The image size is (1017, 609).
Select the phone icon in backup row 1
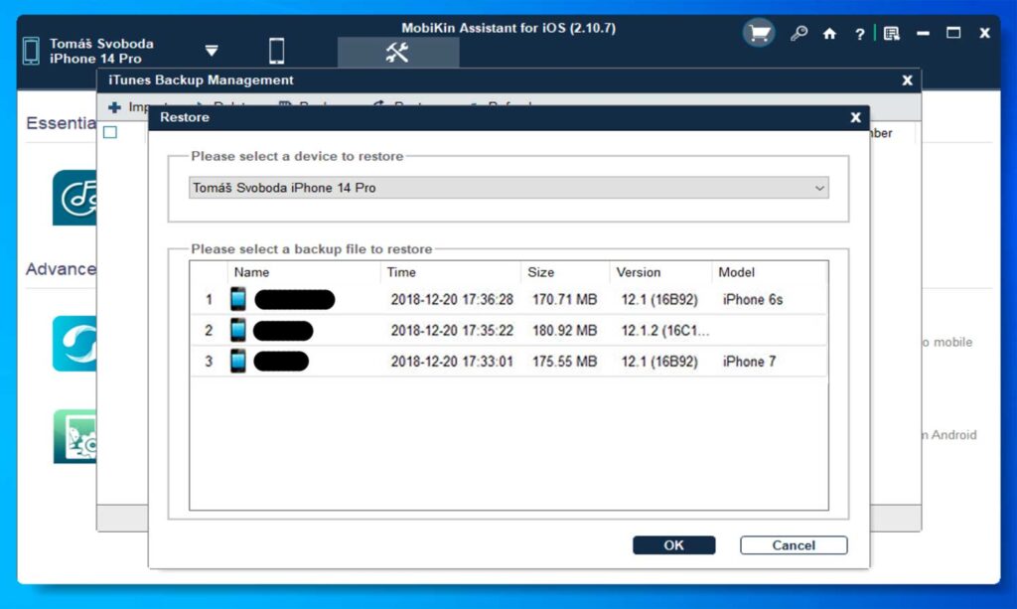click(238, 299)
